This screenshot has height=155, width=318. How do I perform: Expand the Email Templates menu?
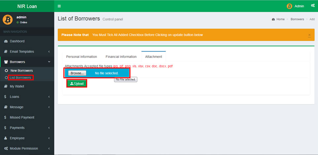[x=22, y=51]
